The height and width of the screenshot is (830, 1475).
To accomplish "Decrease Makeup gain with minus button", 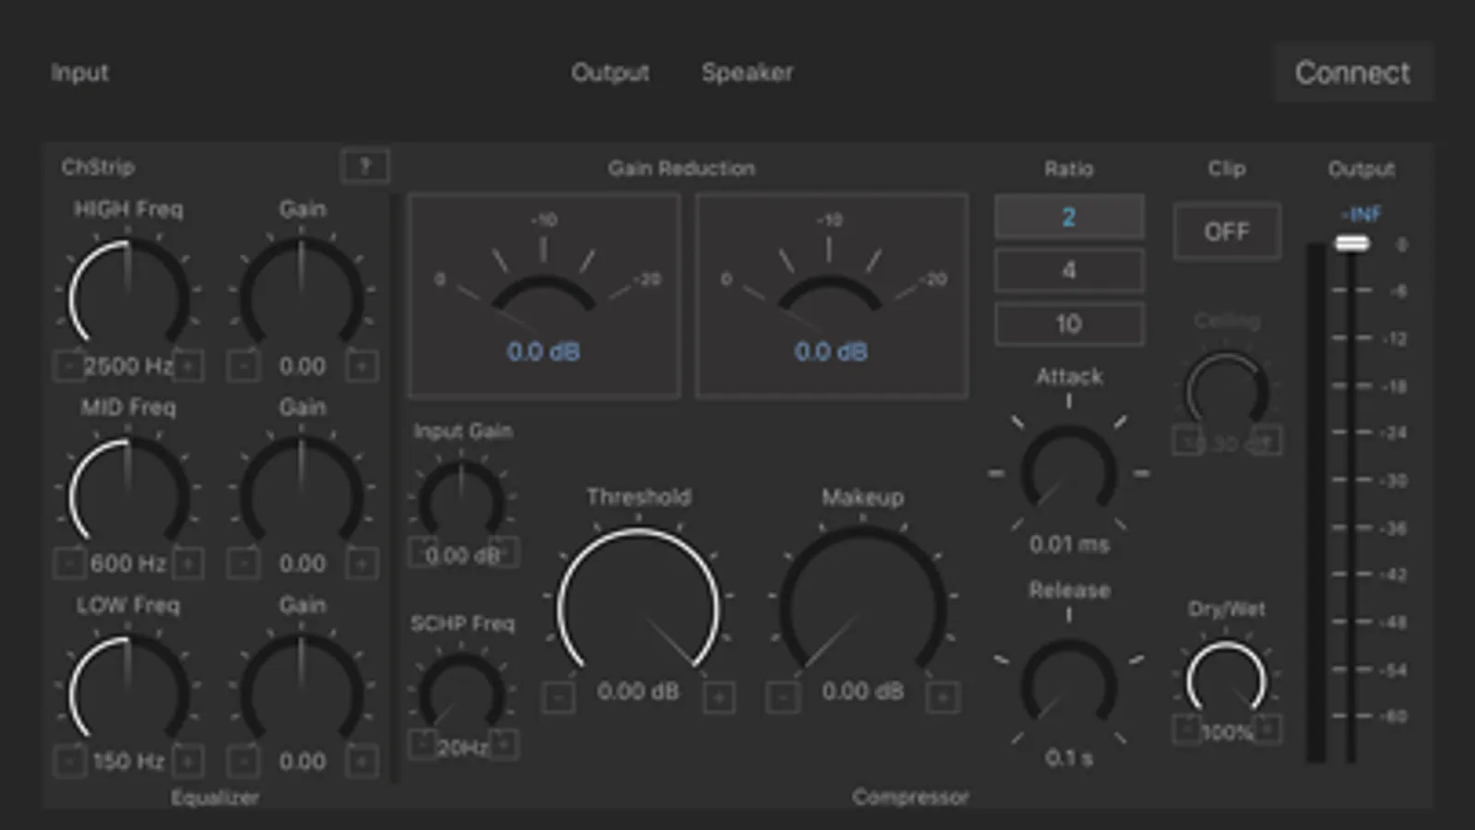I will [782, 697].
